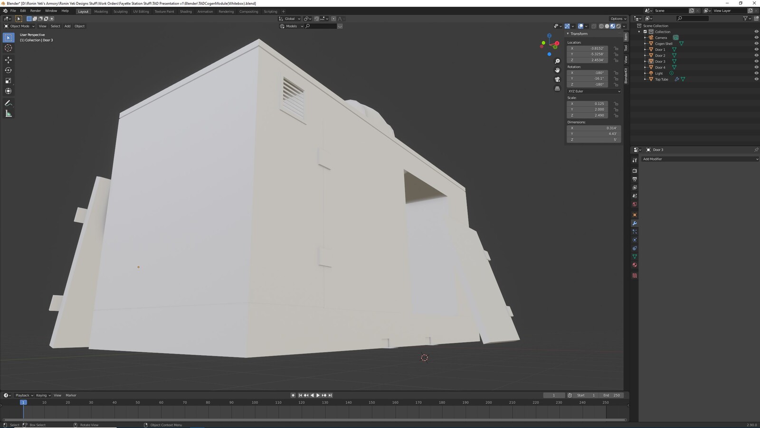Choose the Move tool

(x=9, y=60)
